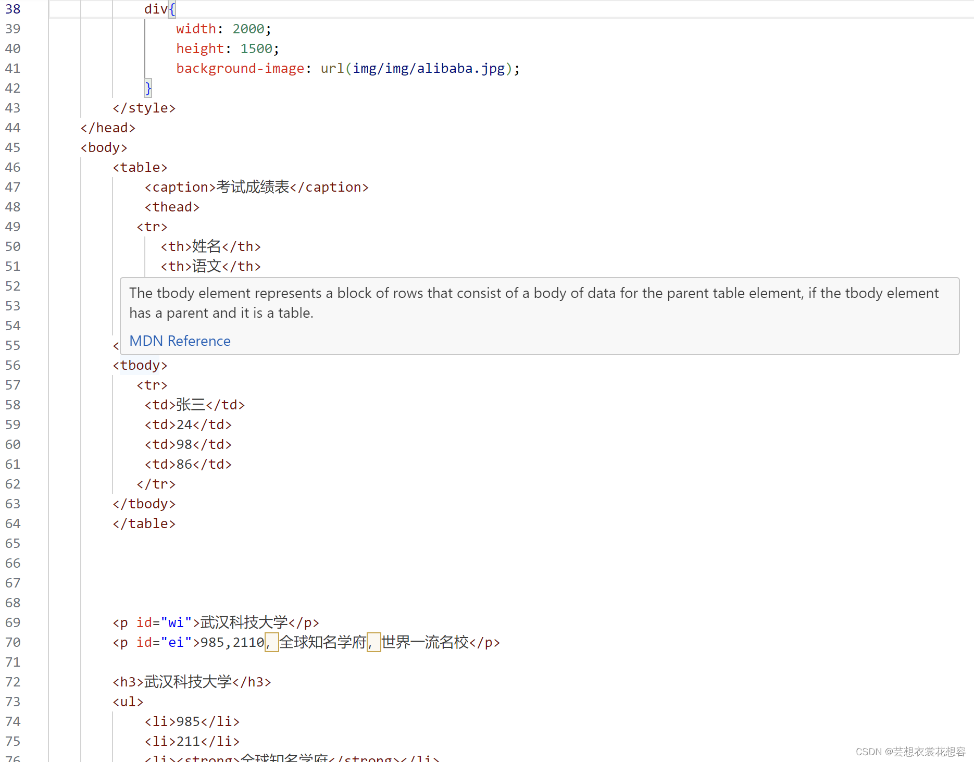The image size is (974, 762).
Task: Click the <td>24</td> line
Action: click(188, 424)
